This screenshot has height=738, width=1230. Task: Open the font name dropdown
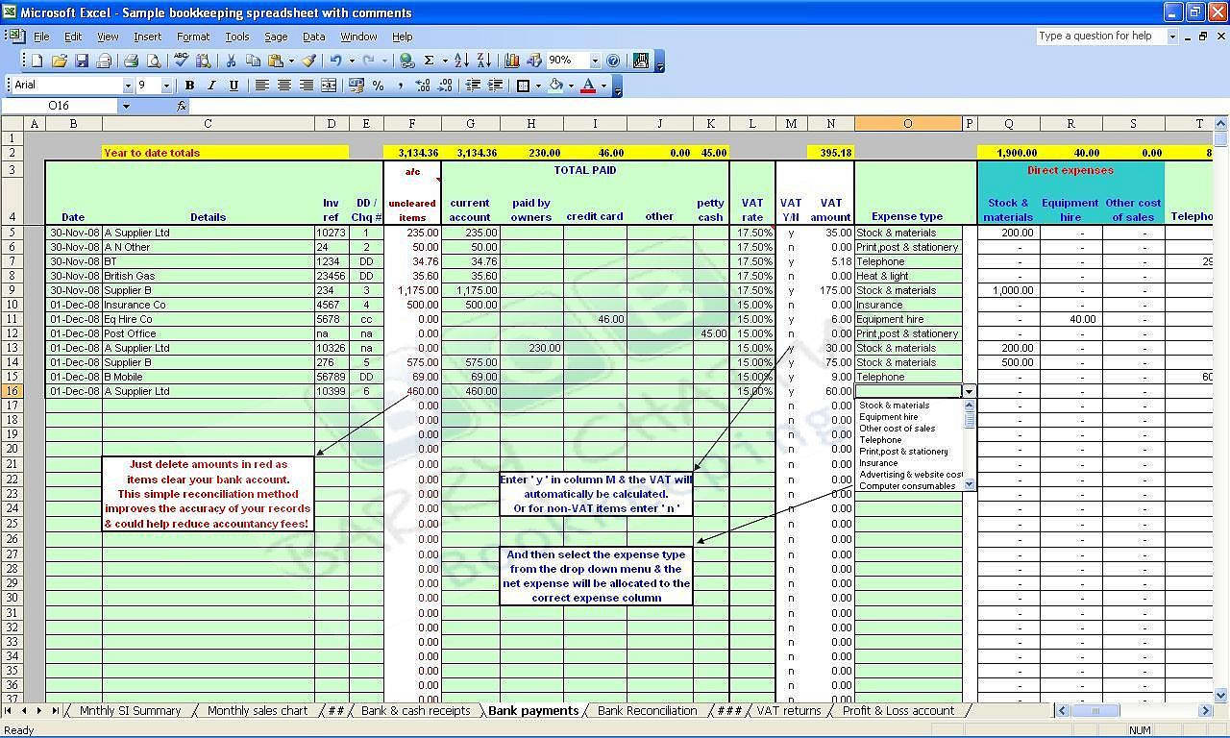click(129, 86)
